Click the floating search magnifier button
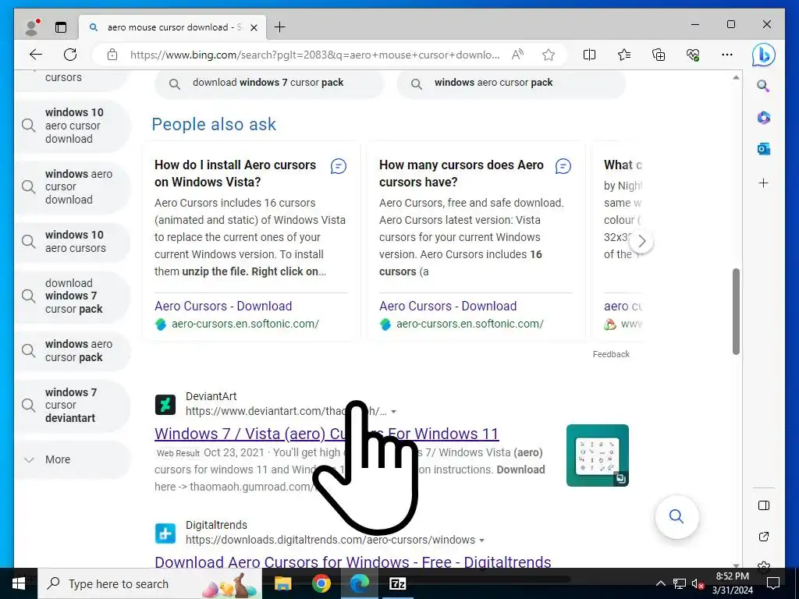Image resolution: width=799 pixels, height=599 pixels. pyautogui.click(x=676, y=516)
